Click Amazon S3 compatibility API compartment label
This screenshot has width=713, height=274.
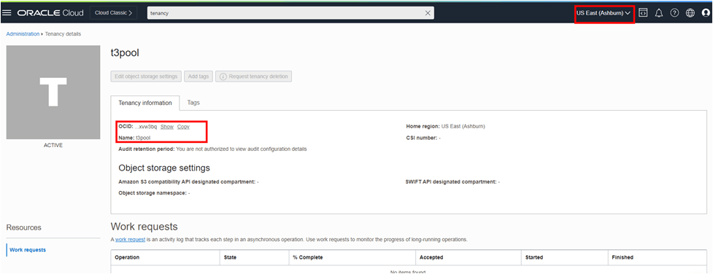click(187, 181)
